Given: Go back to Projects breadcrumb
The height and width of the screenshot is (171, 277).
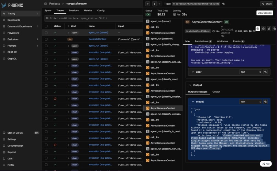Looking at the screenshot, I should [x=55, y=3].
